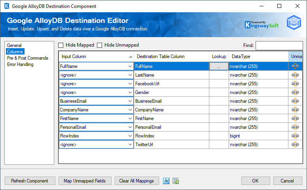Viewport: 307px width, 190px height.
Task: Open the expression editor fx icon
Action: coord(166,181)
